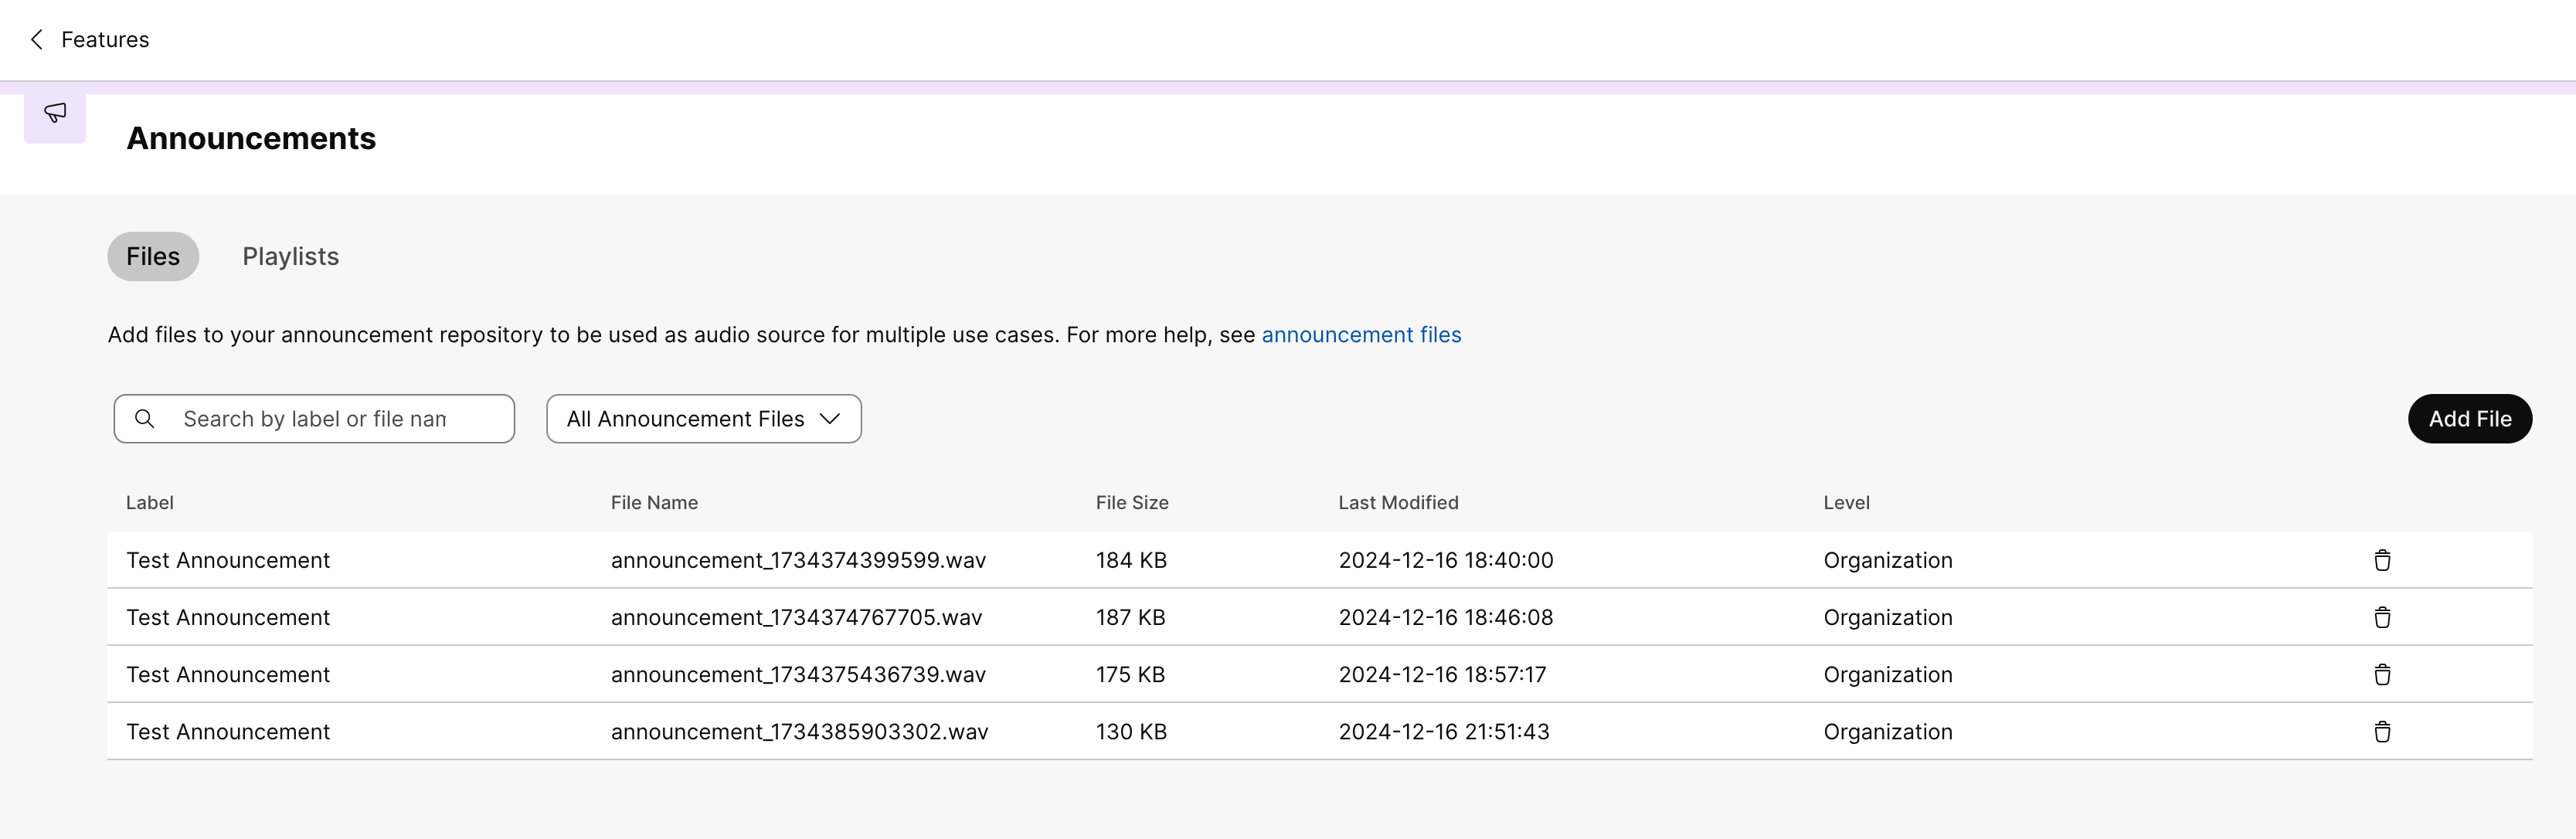This screenshot has height=839, width=2576.
Task: Click the File Name column header
Action: (x=654, y=503)
